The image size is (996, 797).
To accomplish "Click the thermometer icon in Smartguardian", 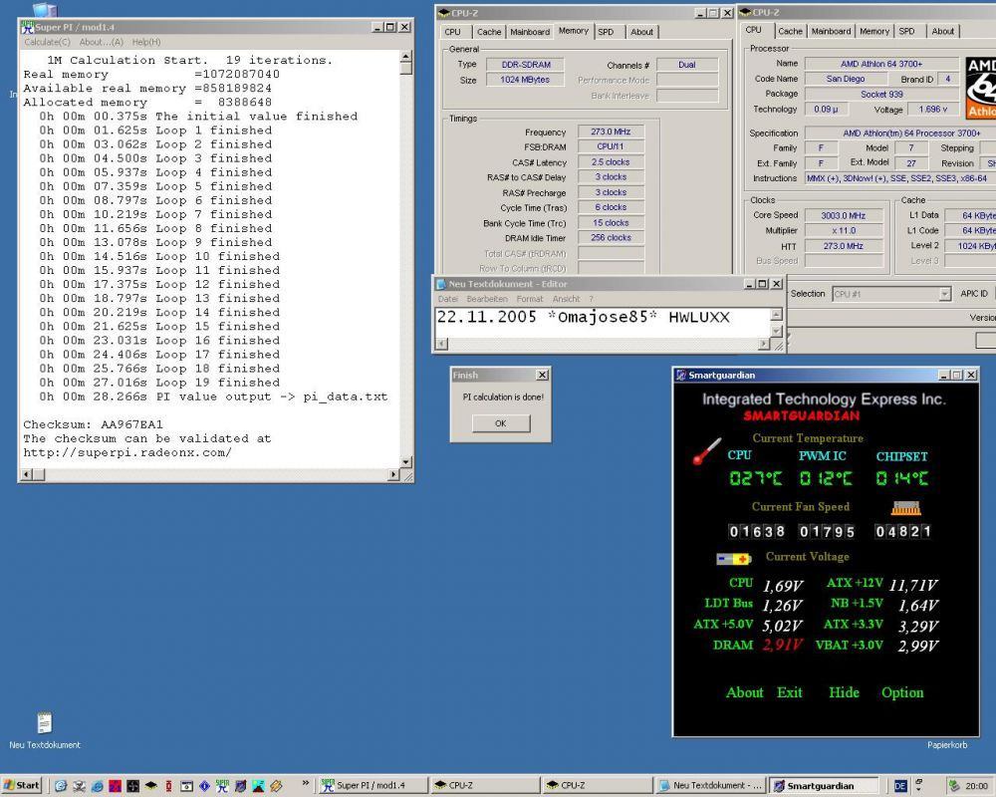I will (706, 451).
